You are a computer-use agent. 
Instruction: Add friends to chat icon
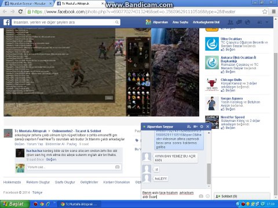coord(189,127)
